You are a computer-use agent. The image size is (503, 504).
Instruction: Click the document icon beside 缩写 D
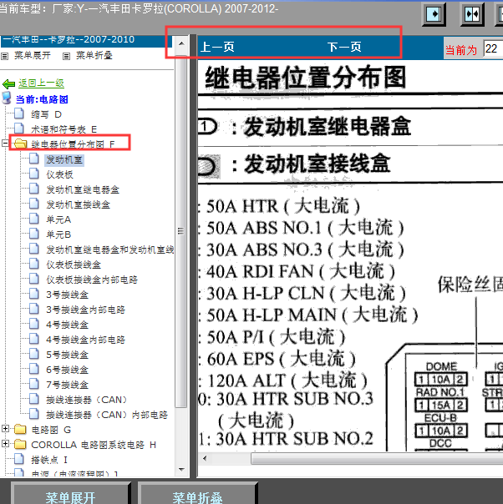[19, 113]
